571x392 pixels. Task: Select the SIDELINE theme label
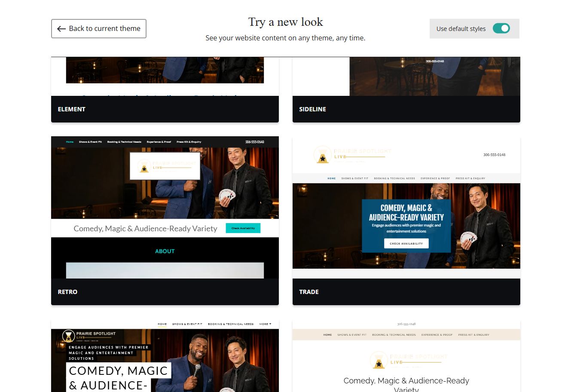point(312,109)
